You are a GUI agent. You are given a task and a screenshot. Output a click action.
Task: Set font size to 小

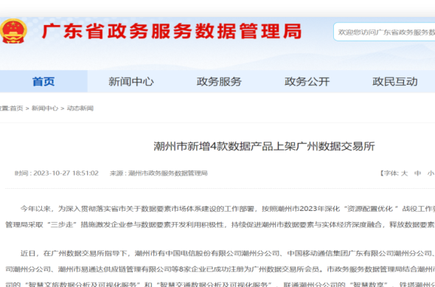coord(431,173)
